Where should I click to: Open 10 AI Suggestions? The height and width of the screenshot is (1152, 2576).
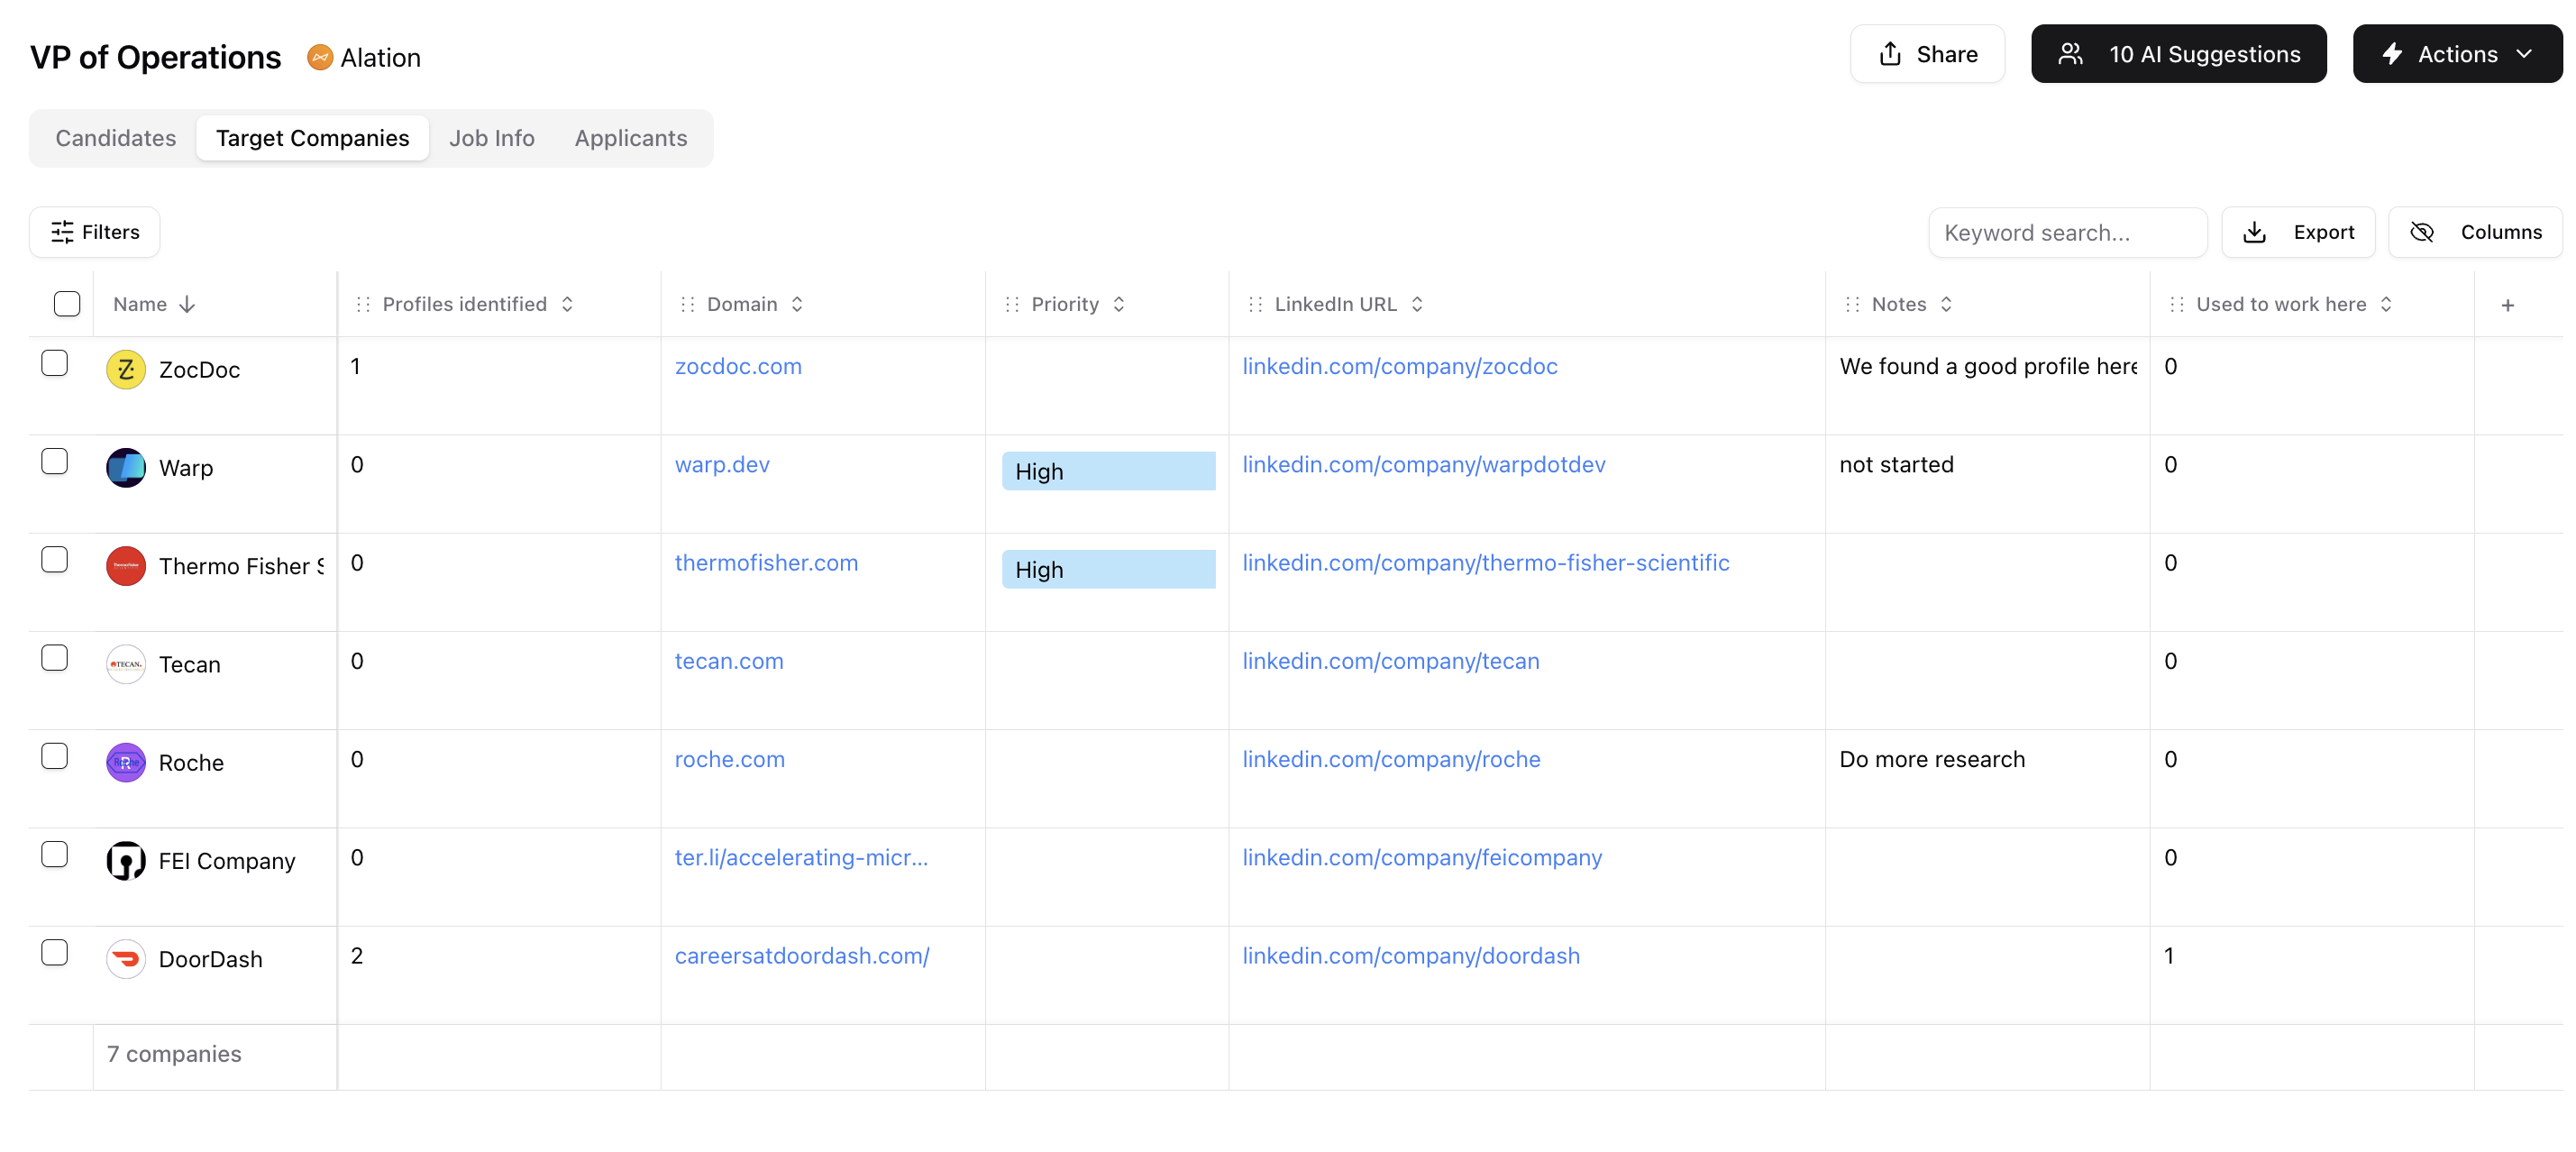pos(2178,54)
